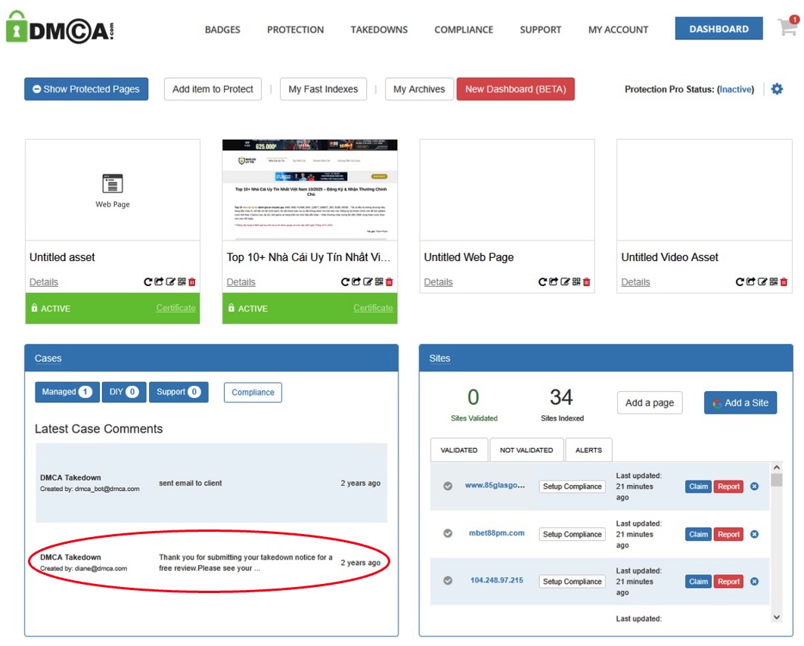
Task: View Certificate for Top 10+ Nhà Cái asset
Action: [373, 308]
